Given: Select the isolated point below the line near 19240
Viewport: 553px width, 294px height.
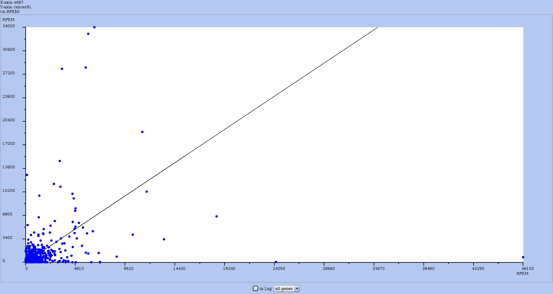Looking at the screenshot, I should coord(216,216).
